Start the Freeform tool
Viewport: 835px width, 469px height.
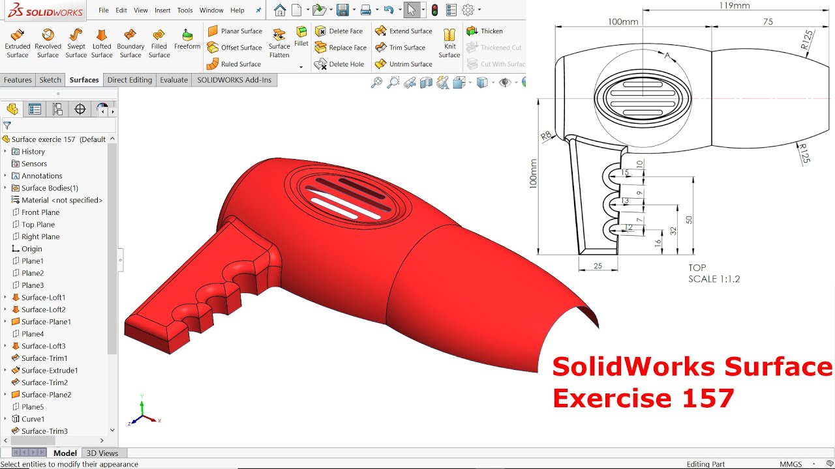click(x=187, y=39)
